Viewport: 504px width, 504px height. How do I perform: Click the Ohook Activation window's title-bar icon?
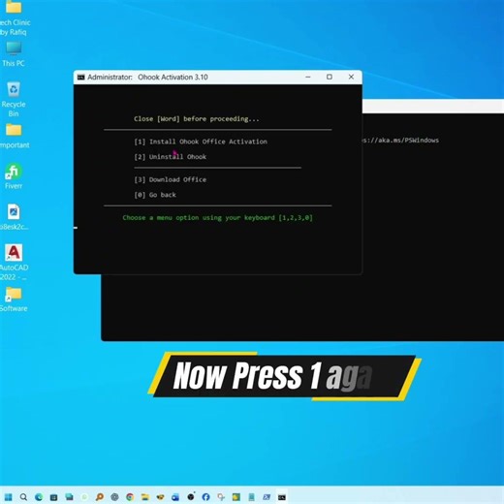(x=80, y=78)
